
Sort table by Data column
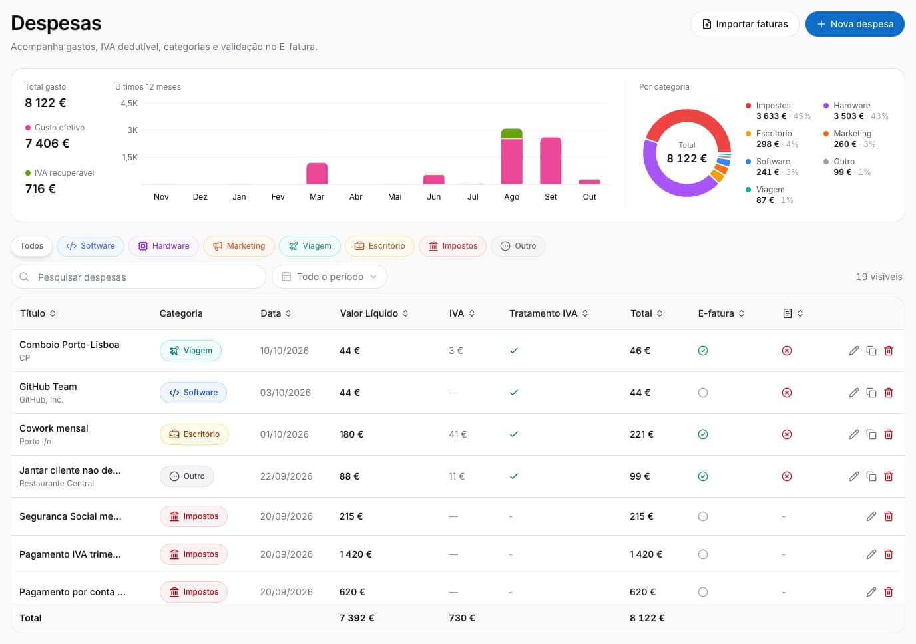tap(276, 313)
